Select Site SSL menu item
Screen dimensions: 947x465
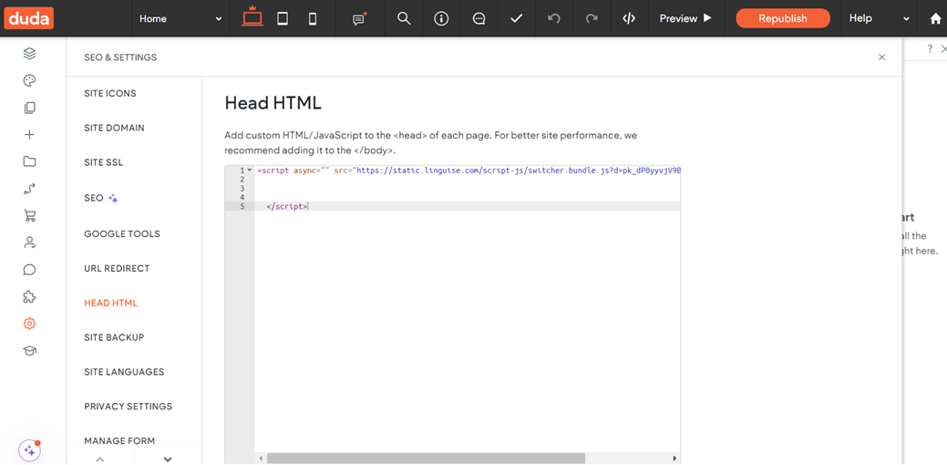pyautogui.click(x=103, y=162)
